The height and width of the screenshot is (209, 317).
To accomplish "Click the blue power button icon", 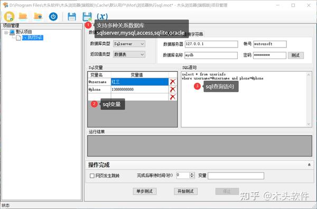I will point(53,16).
